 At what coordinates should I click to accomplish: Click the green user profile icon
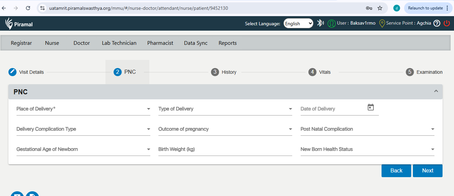[332, 23]
